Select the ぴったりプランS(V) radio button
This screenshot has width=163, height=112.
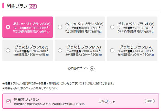[8, 50]
